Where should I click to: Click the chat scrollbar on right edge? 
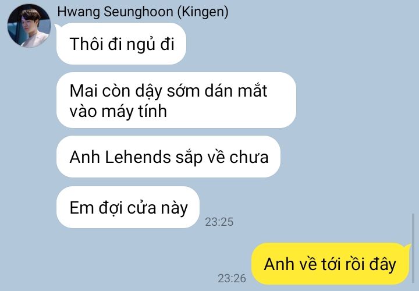pos(413,249)
